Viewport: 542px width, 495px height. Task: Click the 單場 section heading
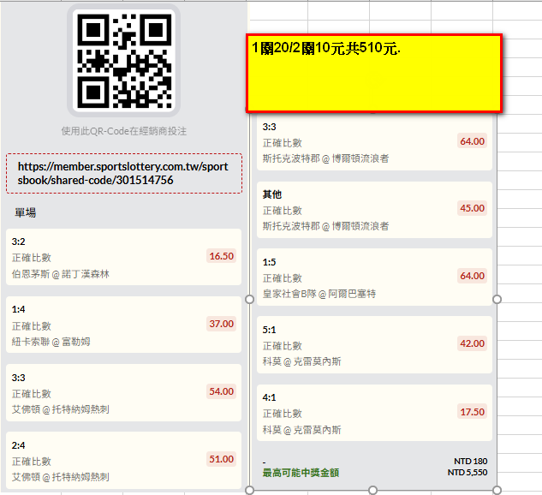[25, 212]
